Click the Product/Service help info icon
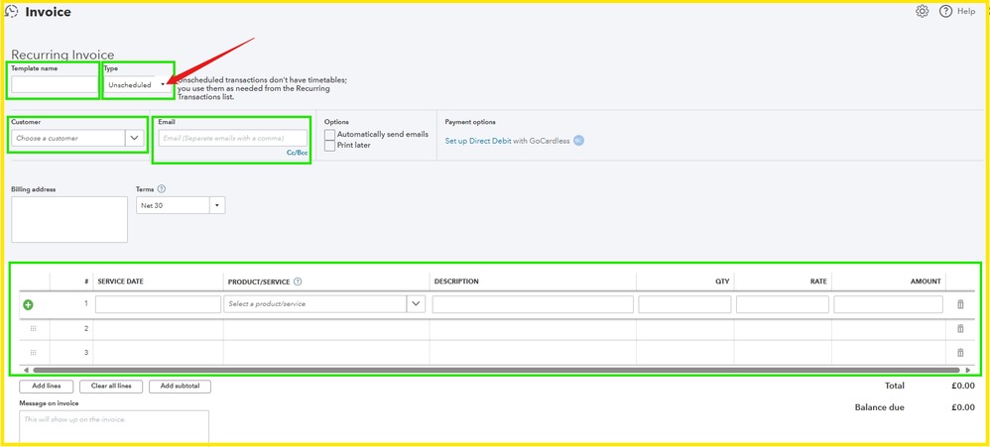This screenshot has height=447, width=990. pyautogui.click(x=298, y=281)
